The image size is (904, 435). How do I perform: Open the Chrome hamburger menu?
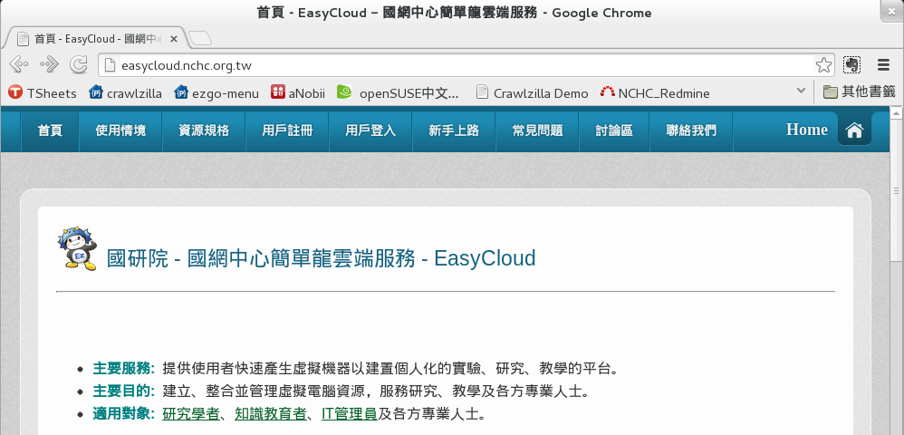coord(883,64)
